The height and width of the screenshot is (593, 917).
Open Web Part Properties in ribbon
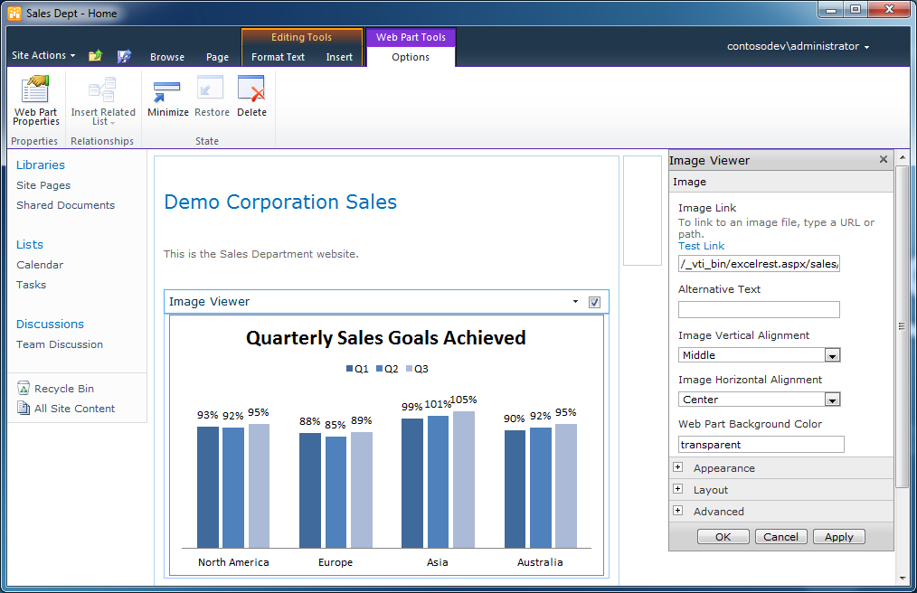36,100
